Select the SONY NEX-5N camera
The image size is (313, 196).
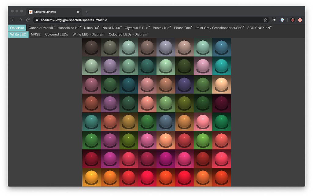tap(258, 28)
